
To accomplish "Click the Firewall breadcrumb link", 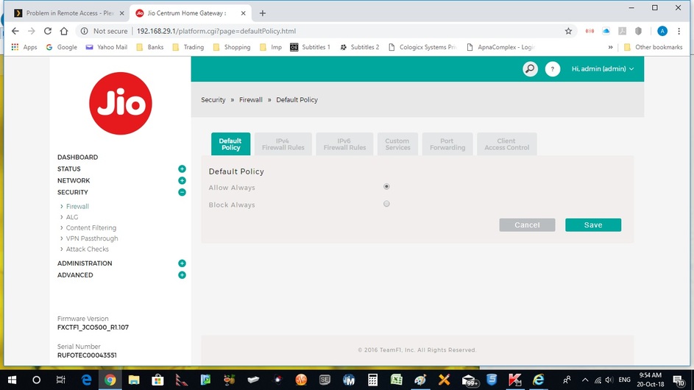I will tap(251, 99).
